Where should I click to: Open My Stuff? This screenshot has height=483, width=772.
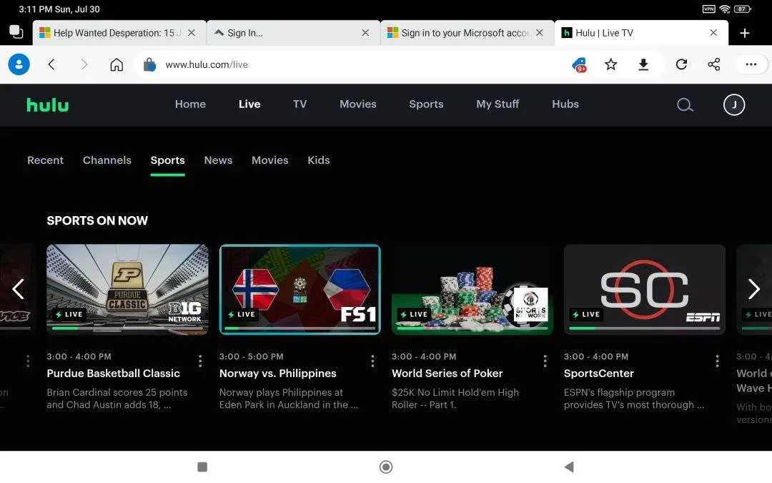[x=498, y=104]
